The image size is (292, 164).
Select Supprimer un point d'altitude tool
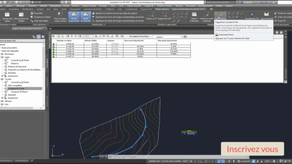(x=220, y=16)
